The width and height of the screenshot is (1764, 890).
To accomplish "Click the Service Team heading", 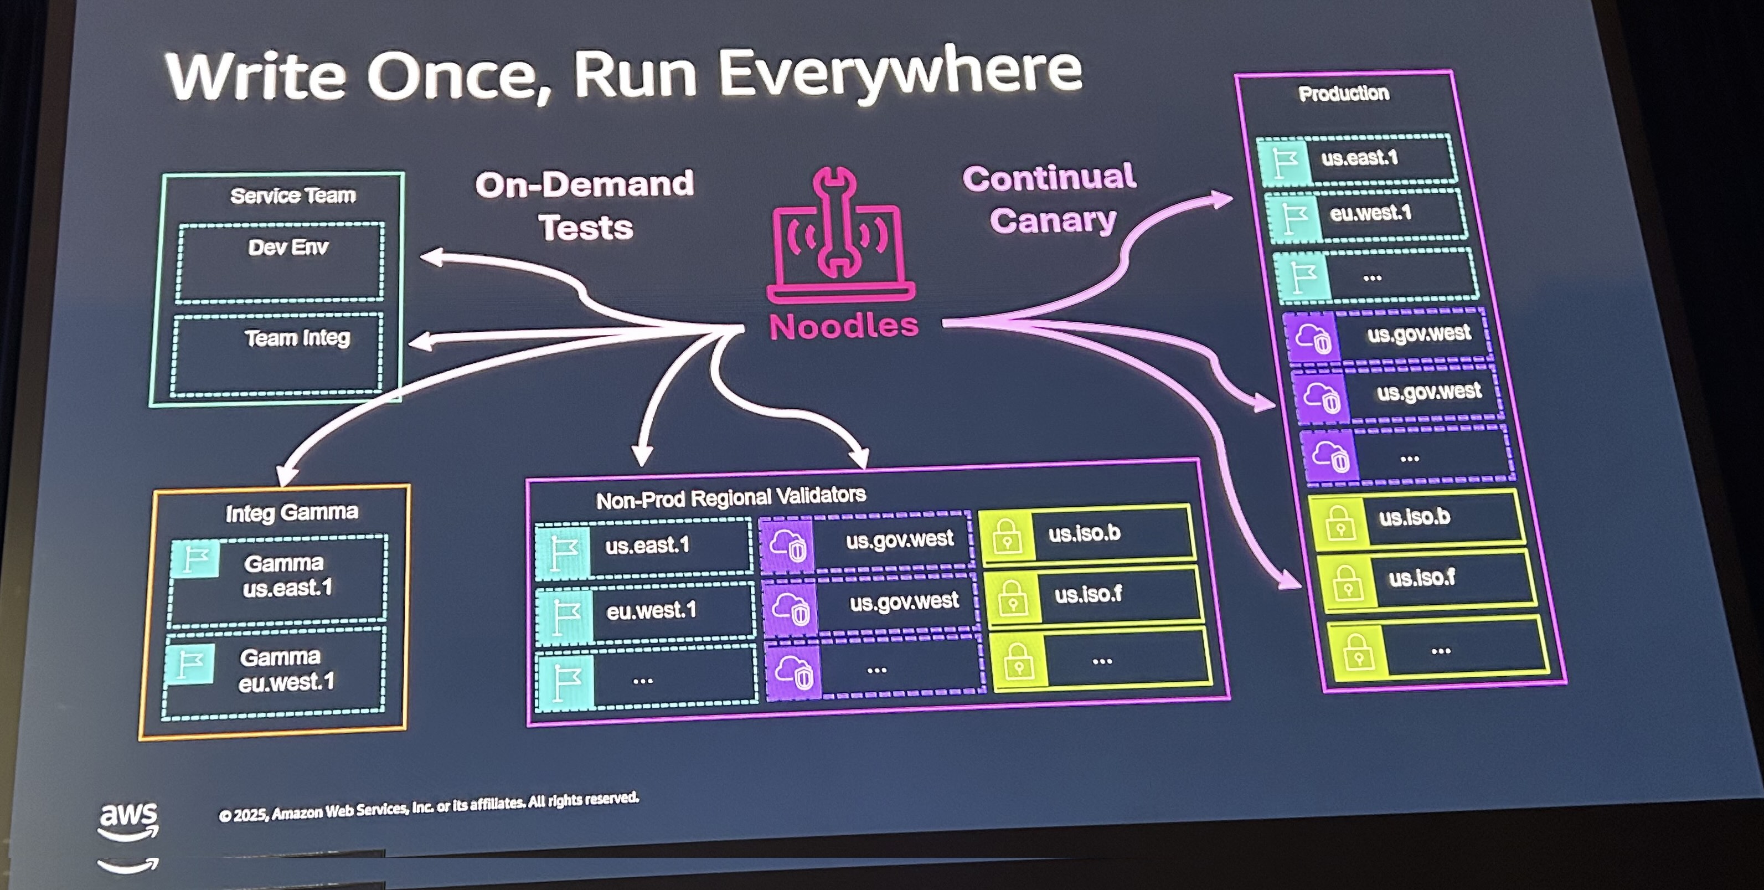I will point(293,196).
